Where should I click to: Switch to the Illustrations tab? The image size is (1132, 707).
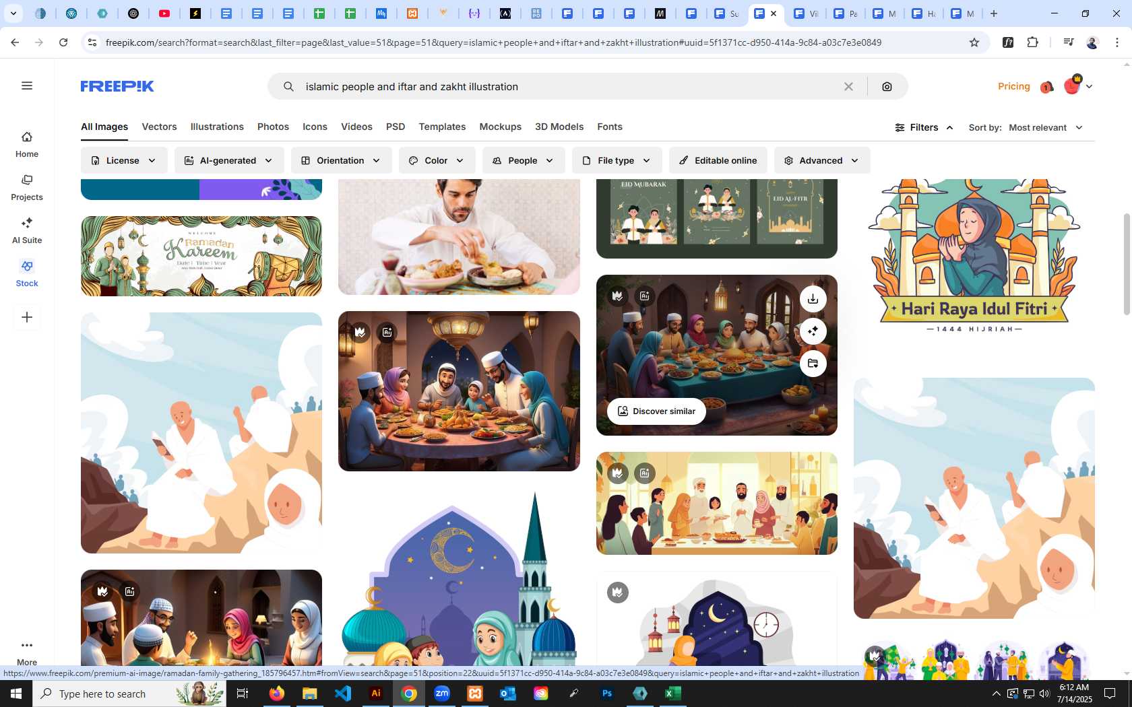217,127
